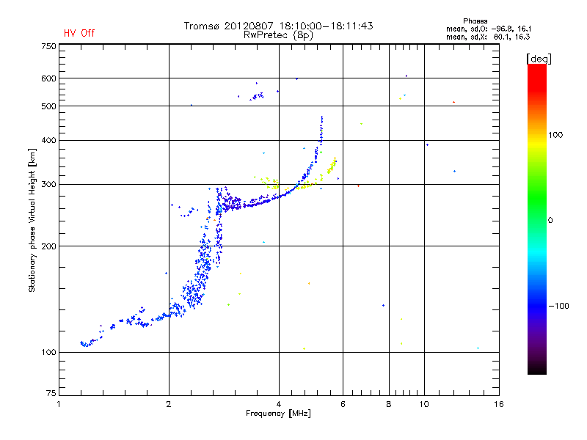Click the blue colorbar region near -100

pyautogui.click(x=537, y=305)
